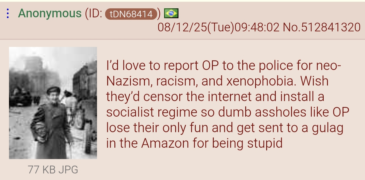365x180 pixels.
Task: Click the "(ID:" label in header
Action: (94, 14)
